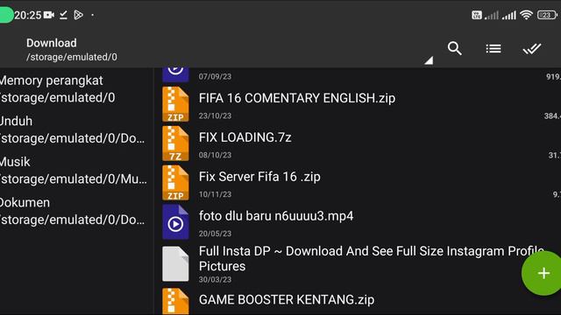Open FIX LOADING.7z file name
This screenshot has width=561, height=315.
tap(245, 137)
